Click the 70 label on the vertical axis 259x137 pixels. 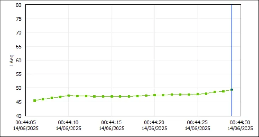19,32
